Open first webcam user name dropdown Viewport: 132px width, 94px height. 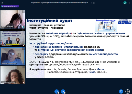pyautogui.click(x=7, y=27)
